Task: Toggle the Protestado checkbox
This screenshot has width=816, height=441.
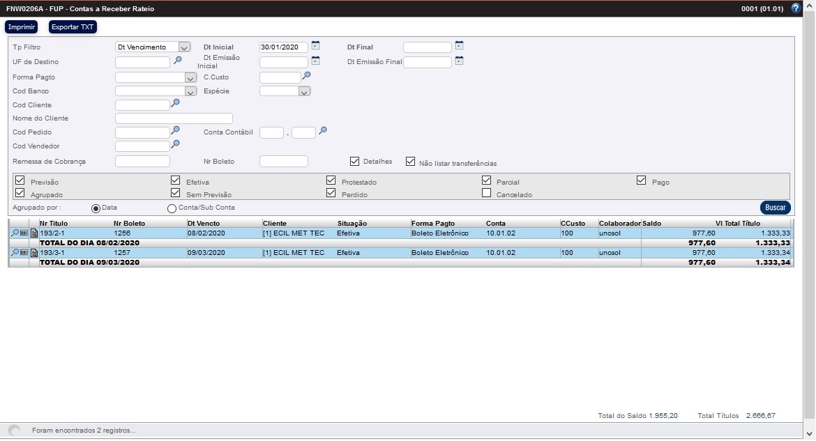Action: click(x=331, y=181)
